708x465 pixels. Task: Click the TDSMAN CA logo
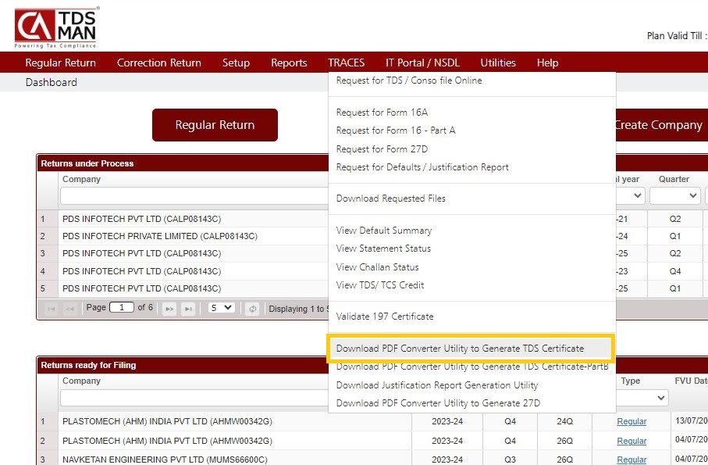(53, 26)
